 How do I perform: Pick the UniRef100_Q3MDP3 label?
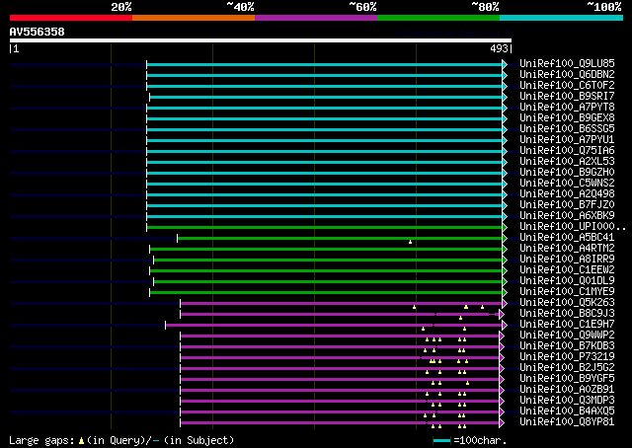point(567,401)
